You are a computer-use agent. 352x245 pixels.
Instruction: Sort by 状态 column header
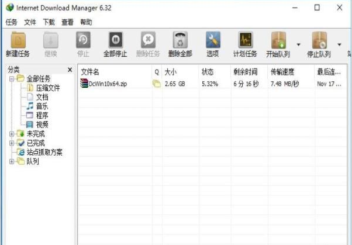pos(208,72)
